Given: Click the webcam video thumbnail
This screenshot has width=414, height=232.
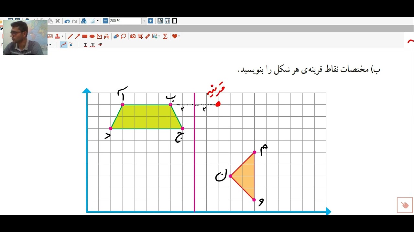Looking at the screenshot, I should pyautogui.click(x=25, y=37).
